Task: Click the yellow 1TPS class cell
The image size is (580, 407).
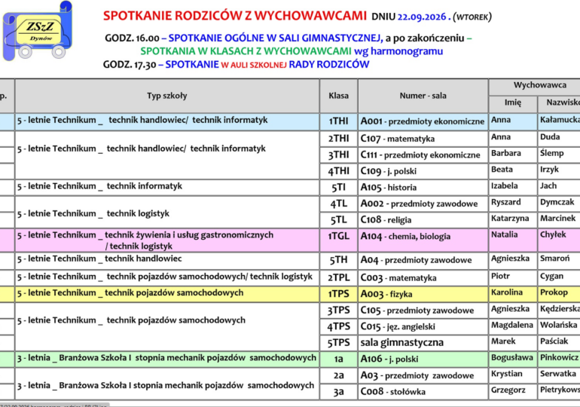Action: coord(338,294)
